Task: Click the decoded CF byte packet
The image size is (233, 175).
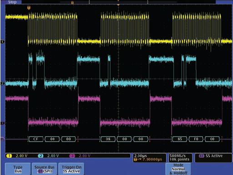Action: point(36,139)
